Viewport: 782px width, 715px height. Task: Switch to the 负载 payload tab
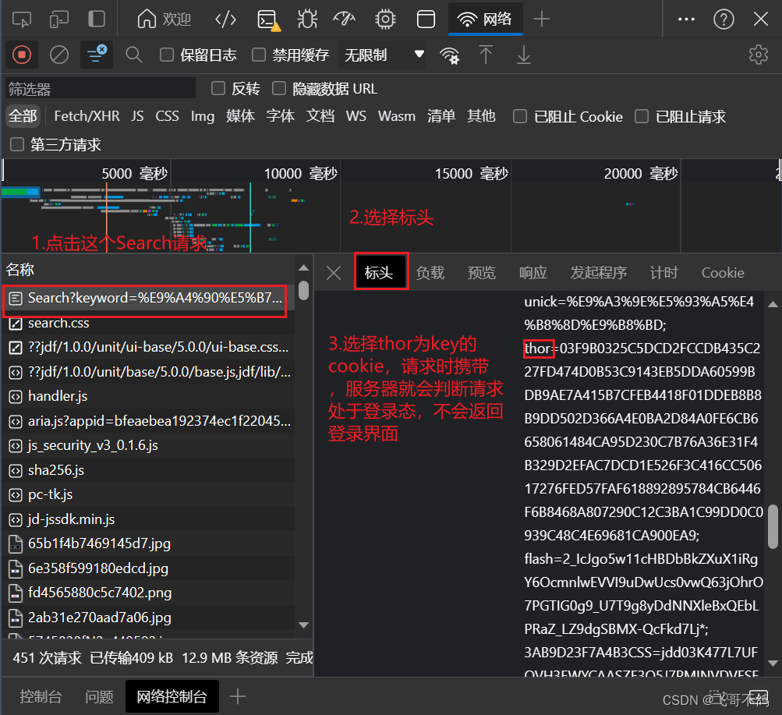coord(430,273)
